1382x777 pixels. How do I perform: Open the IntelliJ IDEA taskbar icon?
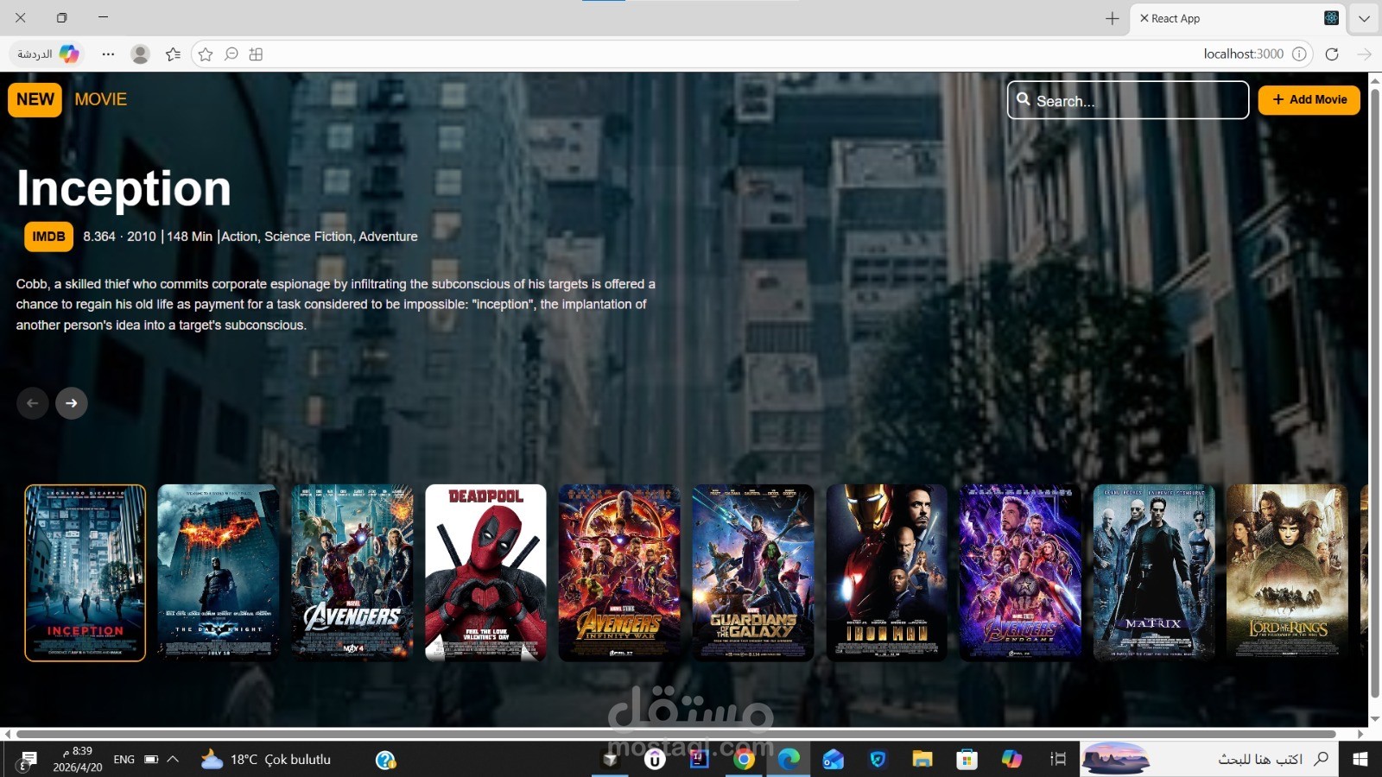pyautogui.click(x=700, y=759)
